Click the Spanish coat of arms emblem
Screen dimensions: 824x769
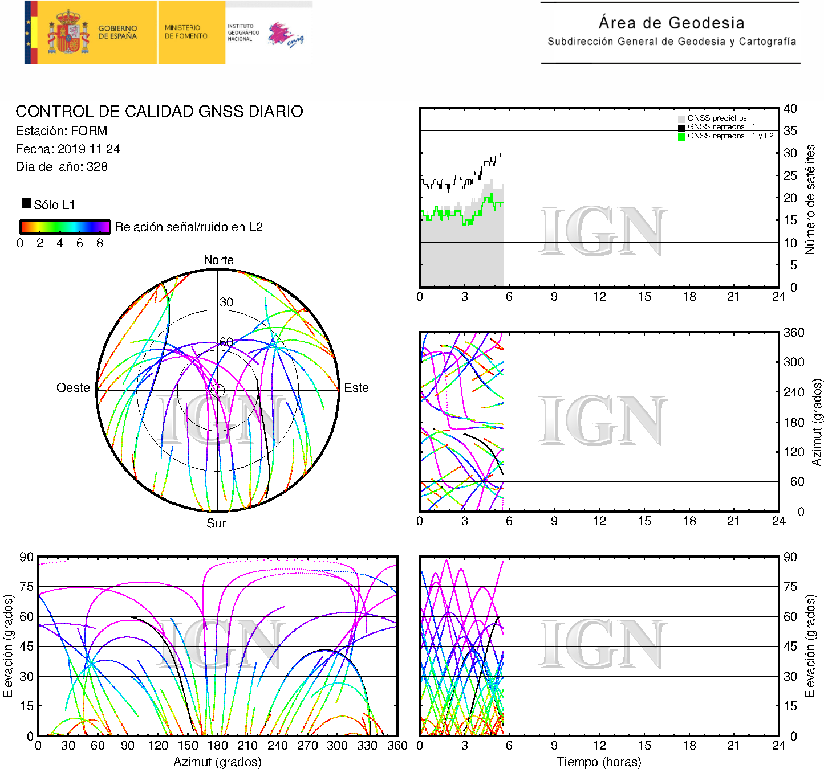pos(68,32)
